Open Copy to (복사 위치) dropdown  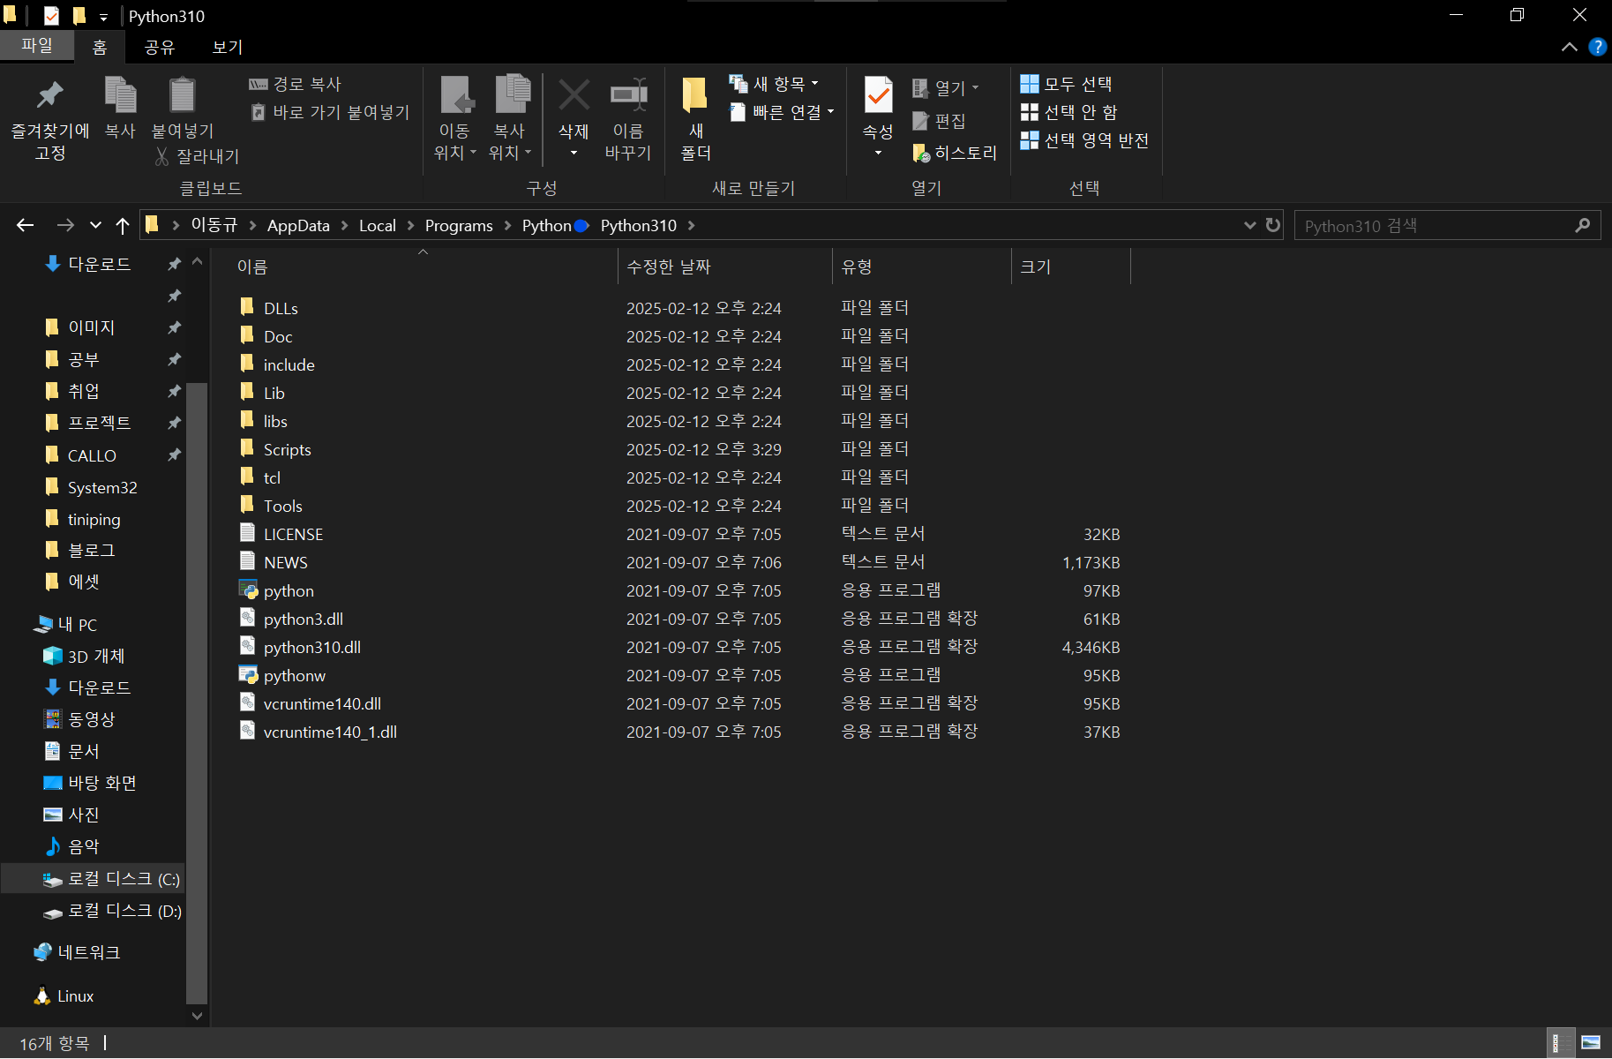tap(510, 153)
